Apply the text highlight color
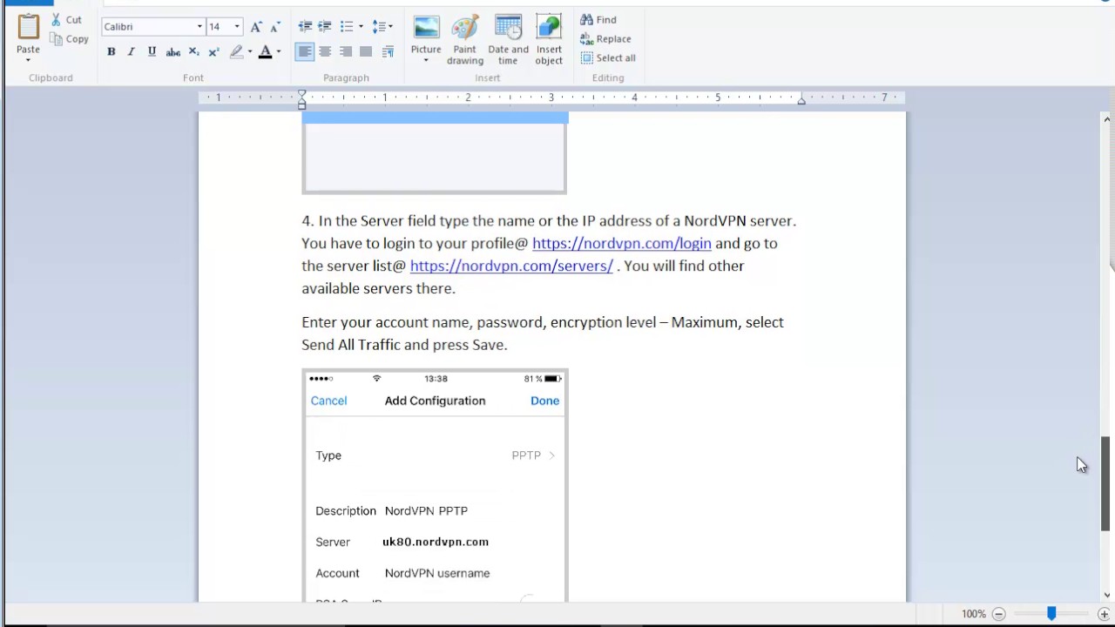The height and width of the screenshot is (627, 1115). (x=236, y=52)
